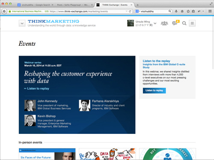
Task: Open the browser downloads arrow icon
Action: 176,11
